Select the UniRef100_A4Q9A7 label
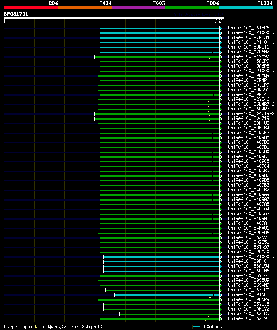The height and width of the screenshot is (330, 277). [x=248, y=200]
